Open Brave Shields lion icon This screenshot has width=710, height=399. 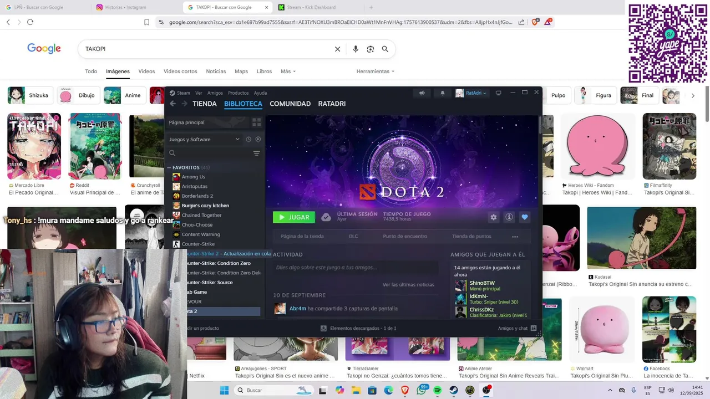coord(535,22)
